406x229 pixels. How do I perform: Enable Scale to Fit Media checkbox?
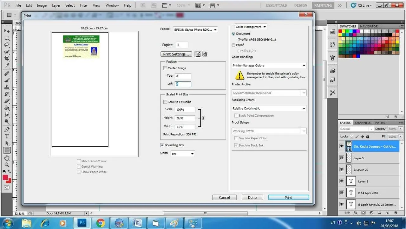(x=165, y=102)
